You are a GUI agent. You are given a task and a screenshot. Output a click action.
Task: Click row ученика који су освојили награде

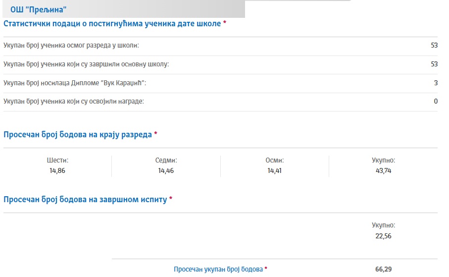click(220, 102)
